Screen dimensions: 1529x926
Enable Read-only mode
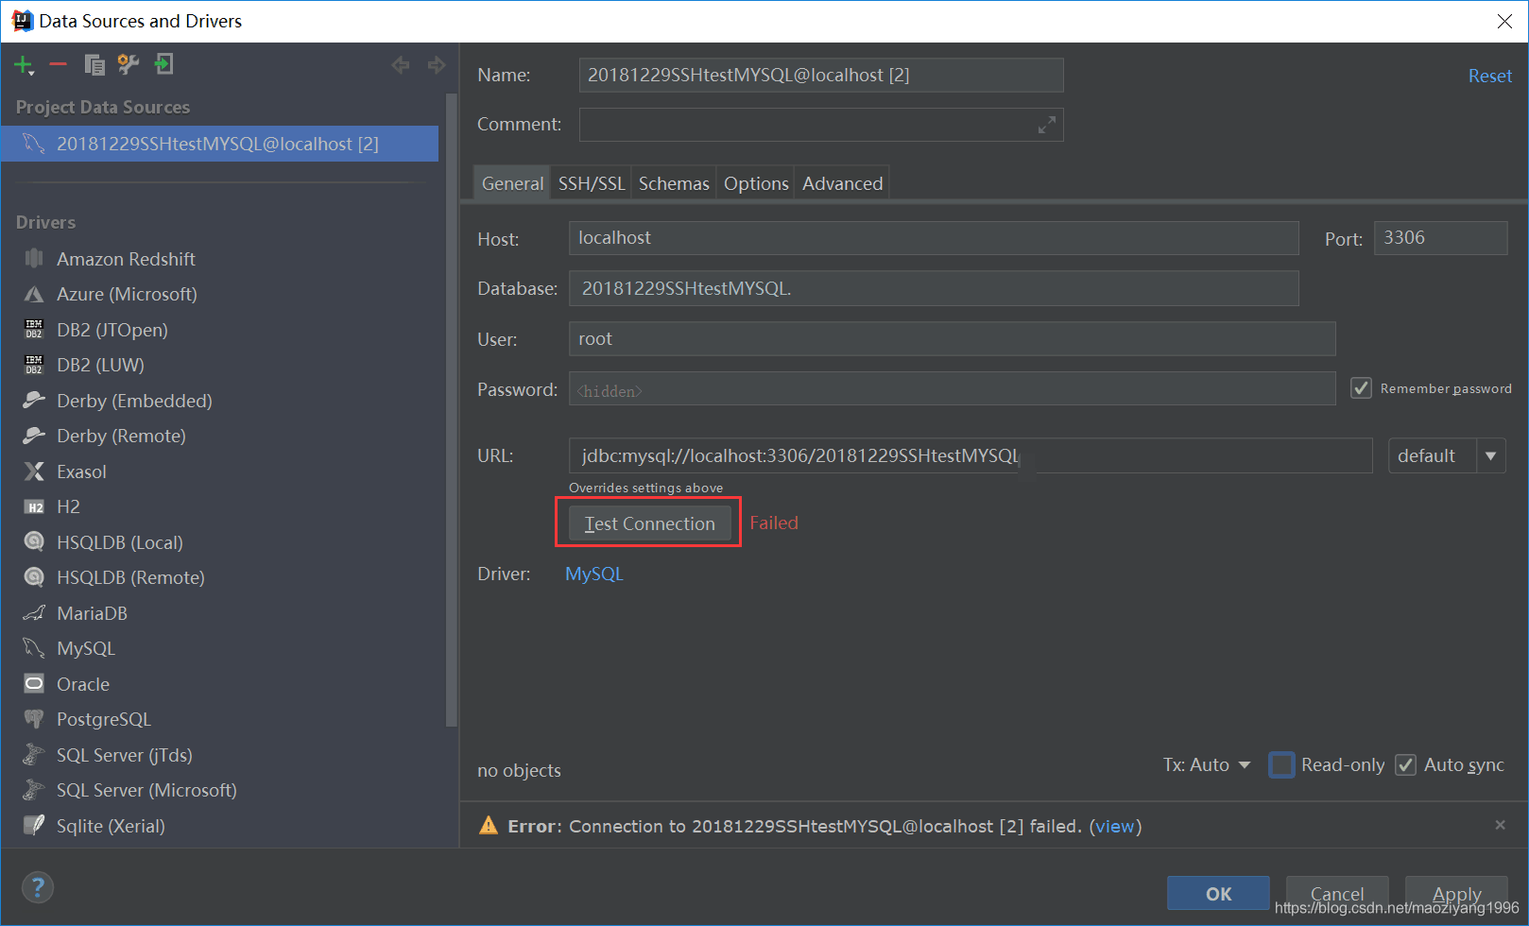point(1281,764)
